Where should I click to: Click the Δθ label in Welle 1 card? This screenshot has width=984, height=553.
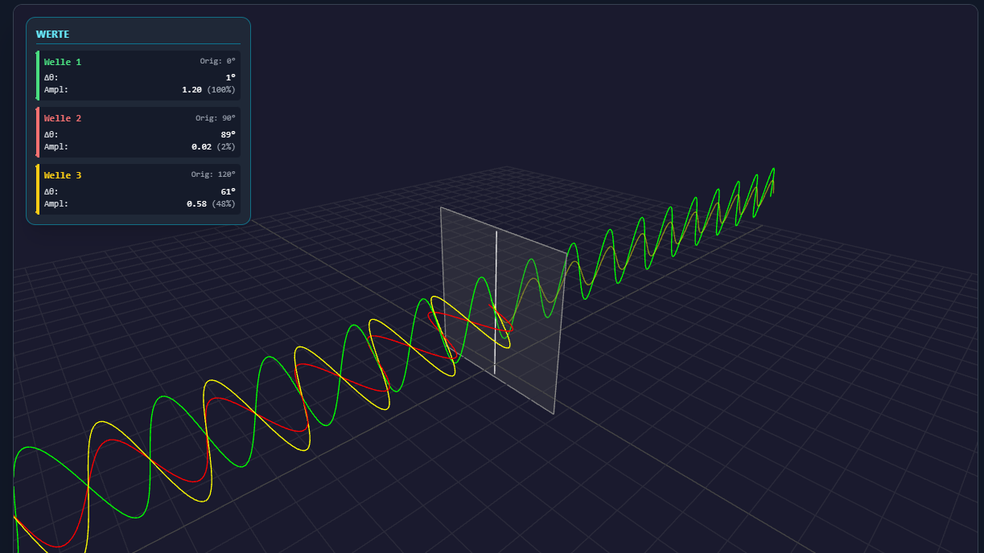[x=51, y=78]
